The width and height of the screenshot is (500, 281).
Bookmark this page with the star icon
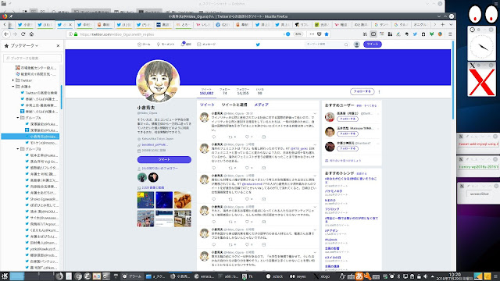pyautogui.click(x=327, y=34)
